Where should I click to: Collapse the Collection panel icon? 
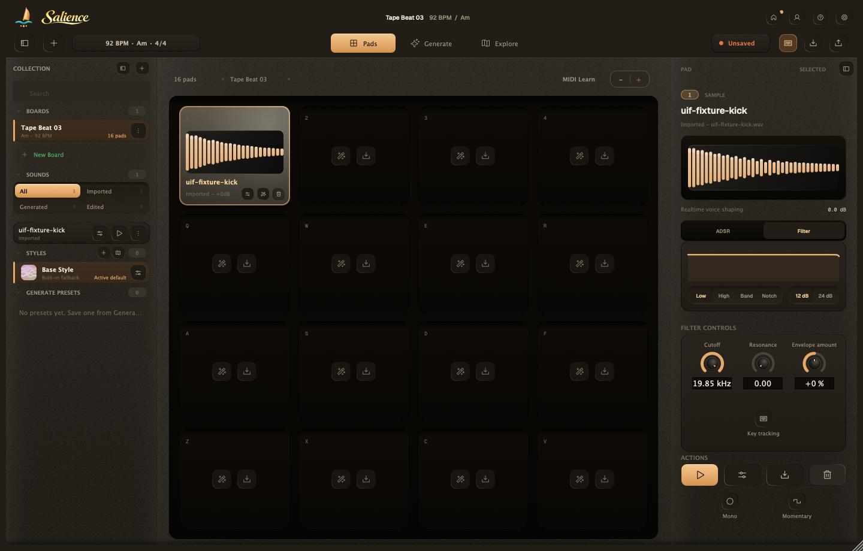[123, 68]
